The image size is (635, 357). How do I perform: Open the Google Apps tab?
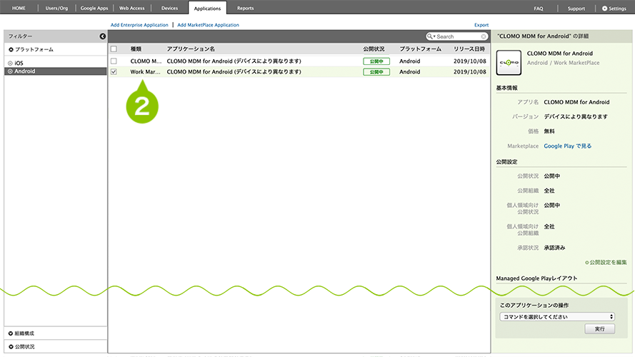pyautogui.click(x=94, y=8)
